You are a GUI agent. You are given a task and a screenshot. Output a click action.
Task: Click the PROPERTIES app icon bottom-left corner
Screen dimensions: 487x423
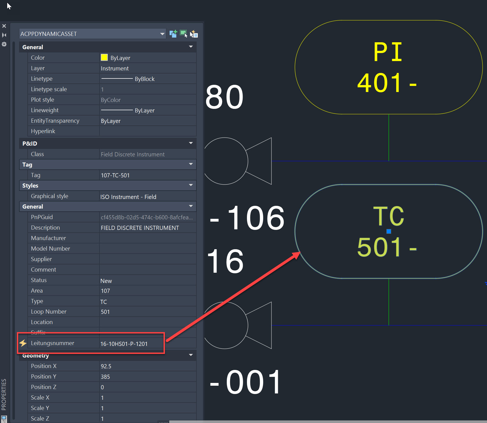[4, 418]
